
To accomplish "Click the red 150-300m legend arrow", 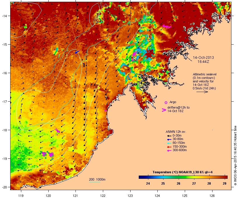I will tap(169, 147).
